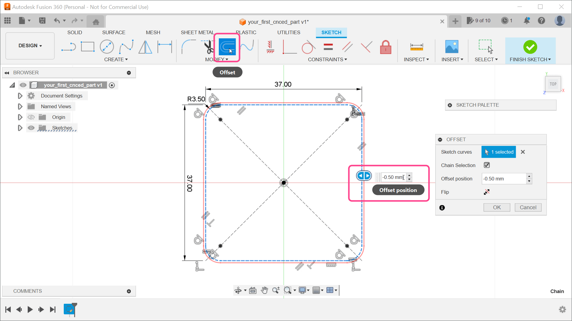Cancel the Offset dialog
The width and height of the screenshot is (572, 321).
(x=528, y=207)
